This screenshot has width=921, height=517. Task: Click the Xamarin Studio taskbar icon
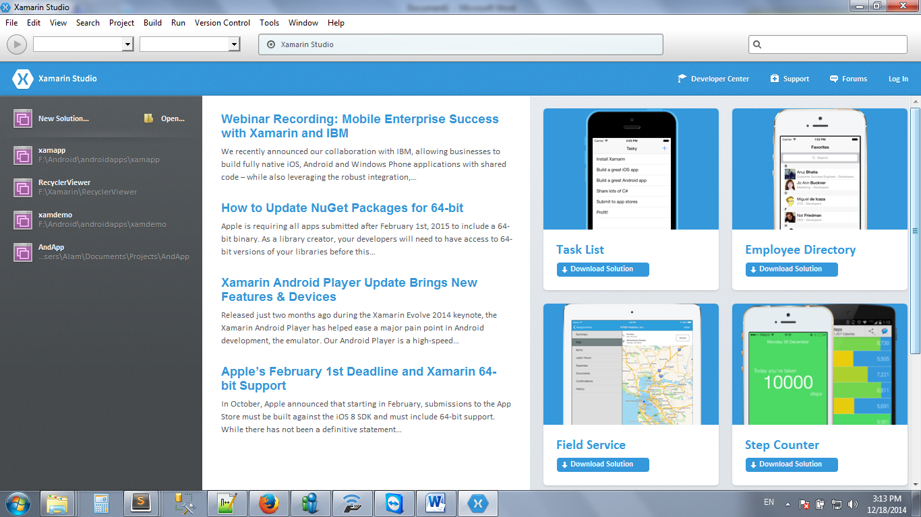pos(478,504)
